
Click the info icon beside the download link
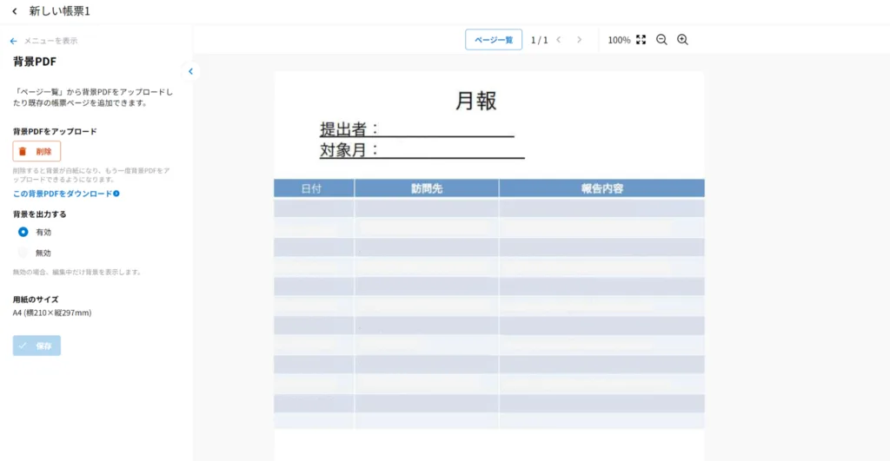point(116,194)
